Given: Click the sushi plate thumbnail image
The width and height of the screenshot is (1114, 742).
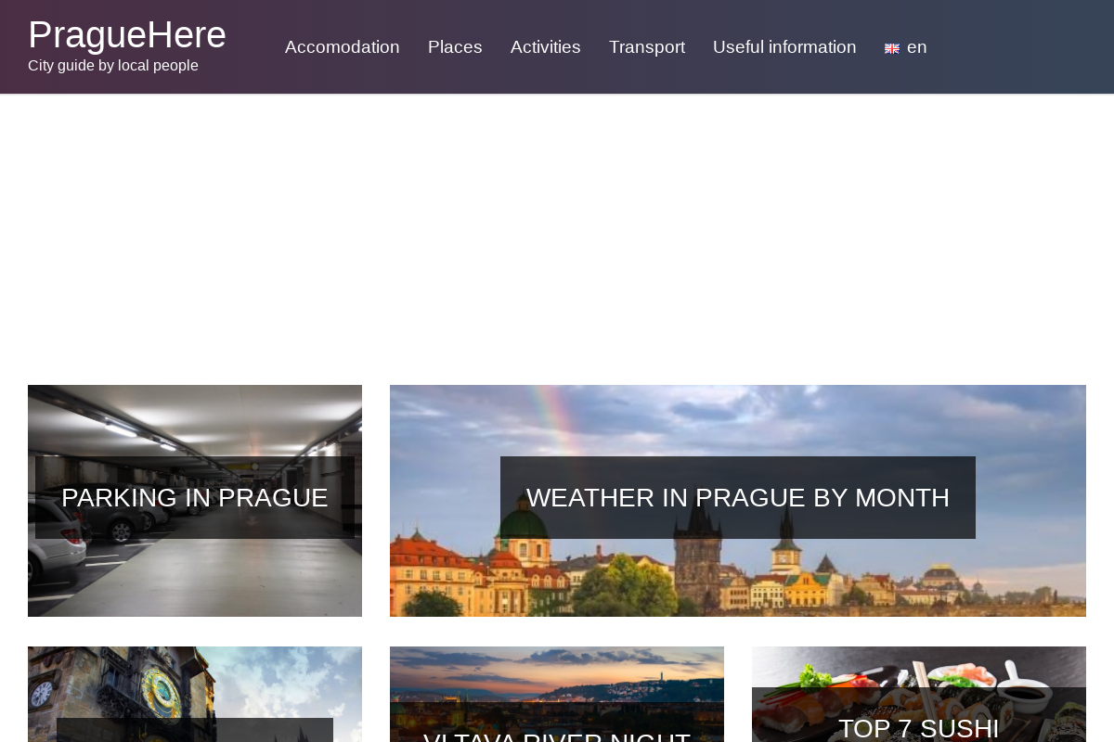Looking at the screenshot, I should click(x=918, y=677).
